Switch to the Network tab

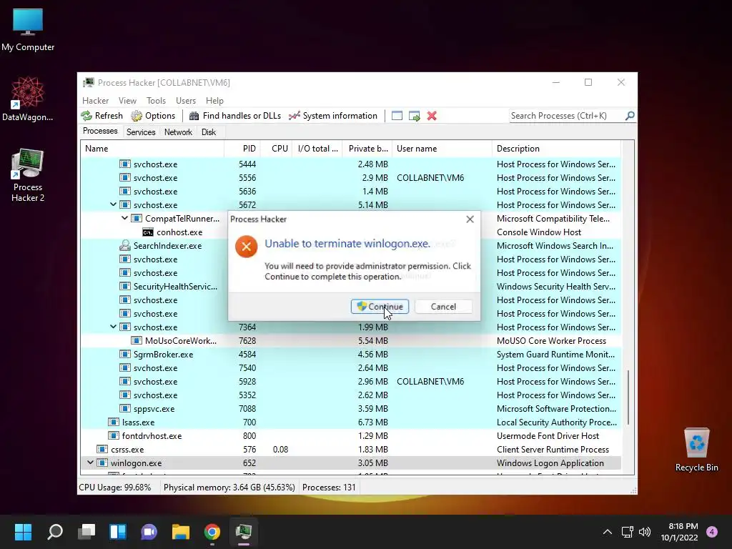(x=178, y=132)
